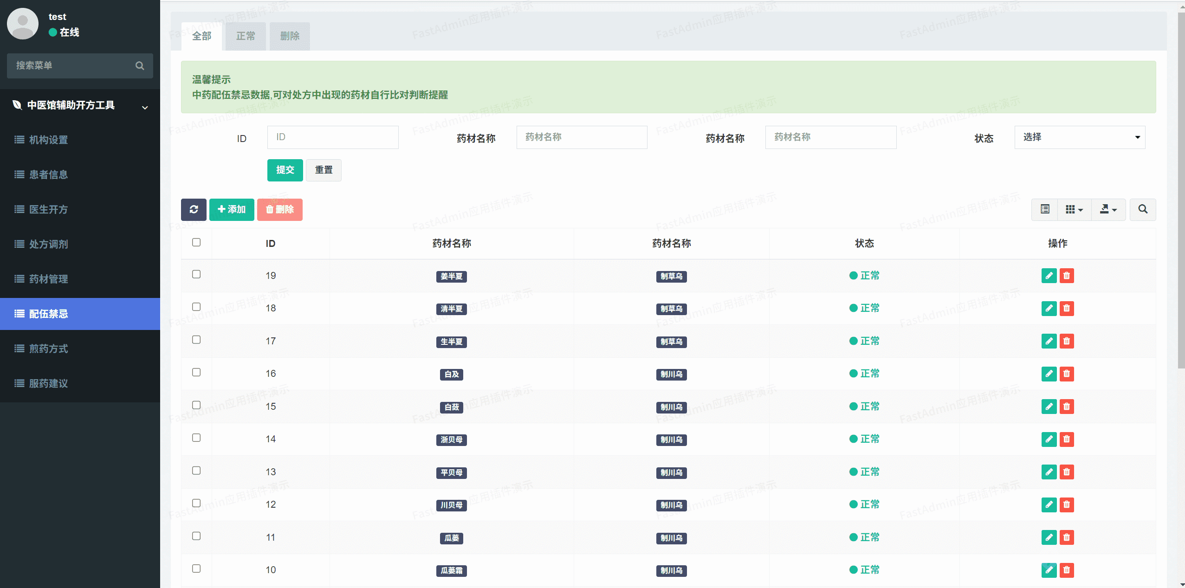Click the edit pencil icon for row 19

tap(1049, 276)
